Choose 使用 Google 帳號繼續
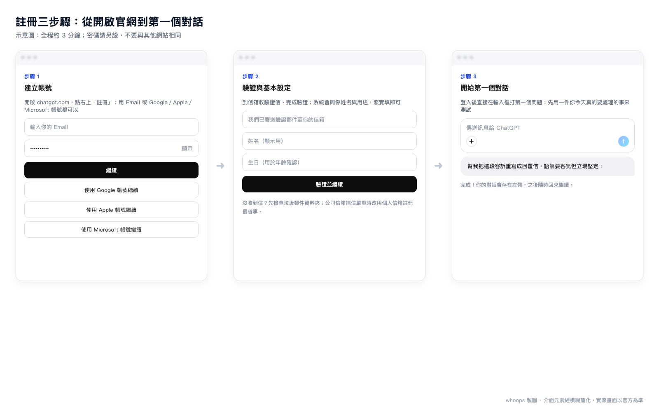The height and width of the screenshot is (412, 659). click(111, 190)
